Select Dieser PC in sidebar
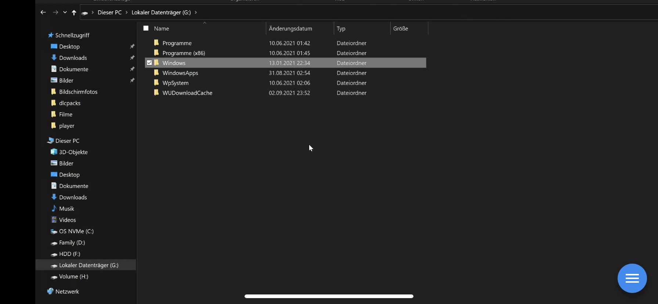 pos(67,141)
